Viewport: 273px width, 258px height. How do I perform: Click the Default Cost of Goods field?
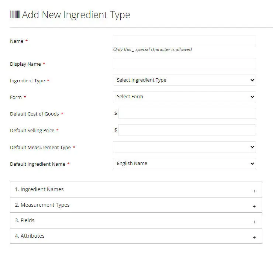(187, 113)
